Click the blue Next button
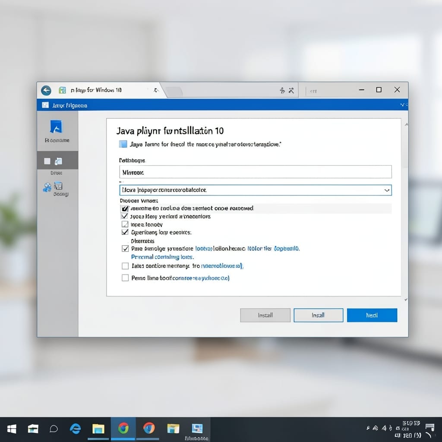442x442 pixels. click(x=372, y=315)
